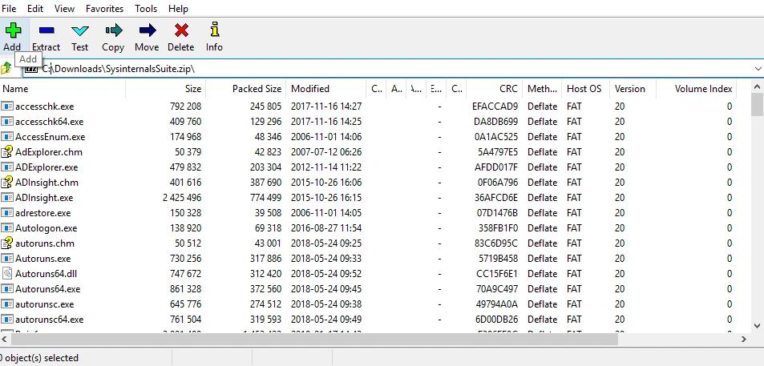Click CRC value EFACCAD9
This screenshot has height=366, width=764.
(495, 106)
